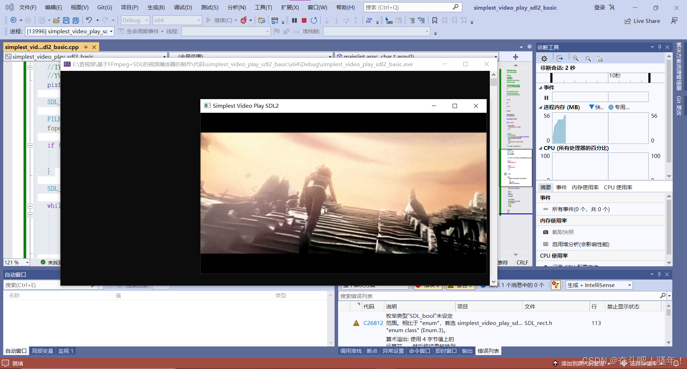Click the Open File folder icon
The image size is (687, 369).
point(57,20)
